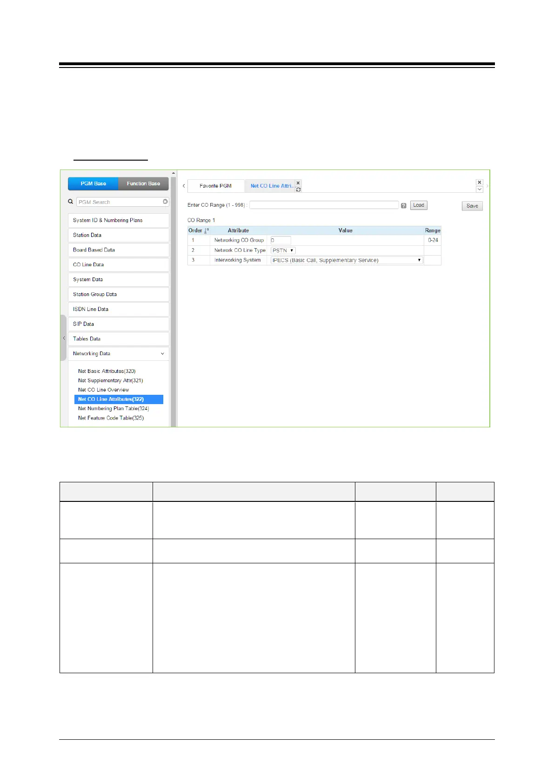This screenshot has height=784, width=554.
Task: Open Net Numbering Plan Table(324)
Action: (113, 408)
